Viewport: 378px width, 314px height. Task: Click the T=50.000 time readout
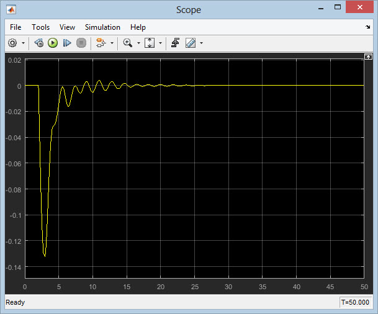click(355, 302)
